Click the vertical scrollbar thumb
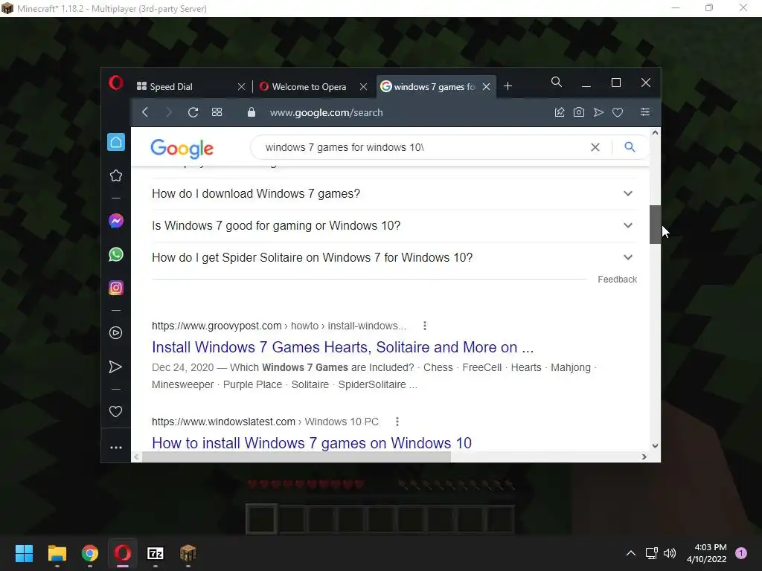The image size is (762, 571). pyautogui.click(x=655, y=225)
